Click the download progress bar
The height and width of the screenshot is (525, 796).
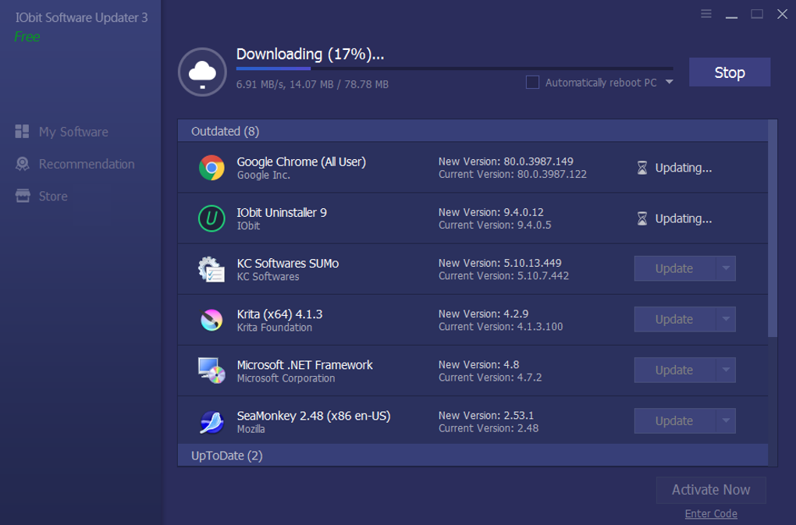[x=454, y=68]
